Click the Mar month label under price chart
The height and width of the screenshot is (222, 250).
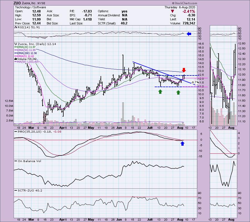click(x=31, y=128)
